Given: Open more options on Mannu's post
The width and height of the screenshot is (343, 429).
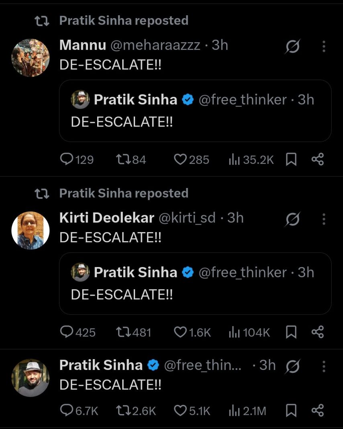Looking at the screenshot, I should point(324,47).
